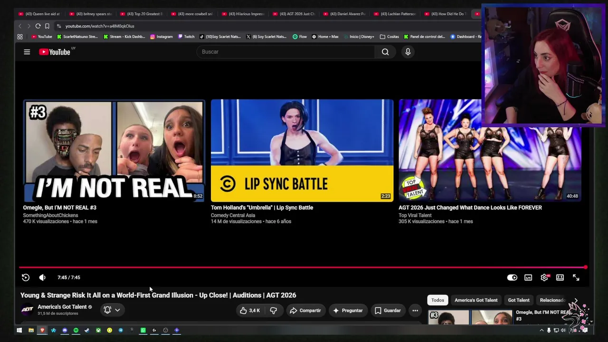Toggle the autoplay switch
This screenshot has height=342, width=608.
click(512, 277)
